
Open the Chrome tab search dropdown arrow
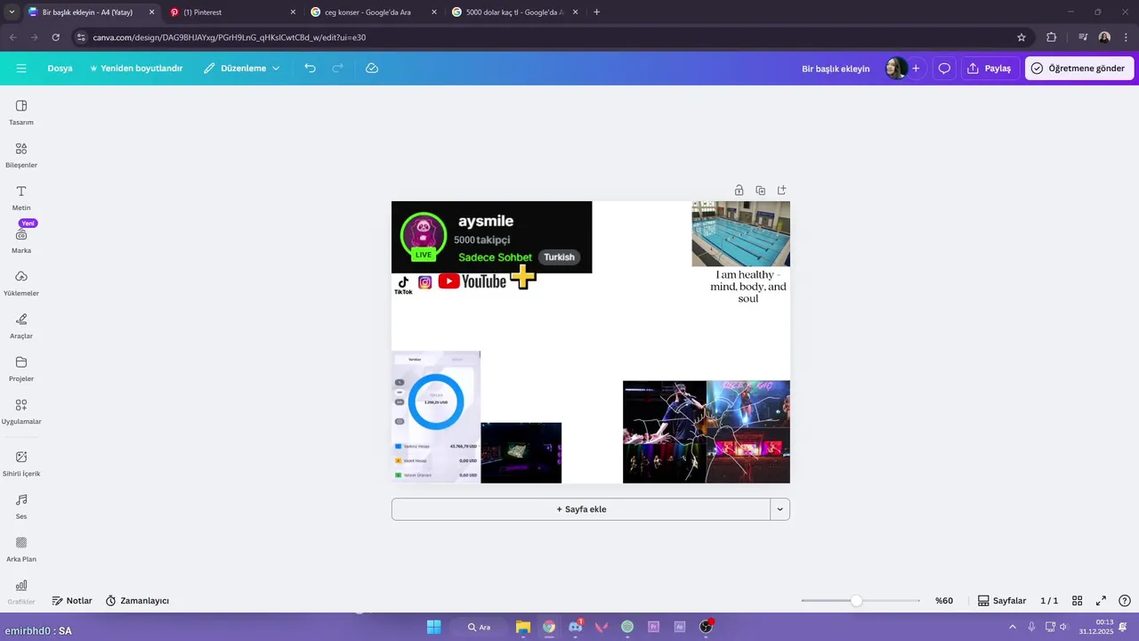click(11, 12)
